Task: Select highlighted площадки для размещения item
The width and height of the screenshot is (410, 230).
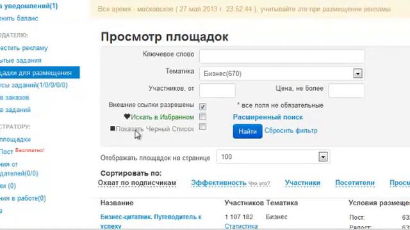Action: point(40,72)
